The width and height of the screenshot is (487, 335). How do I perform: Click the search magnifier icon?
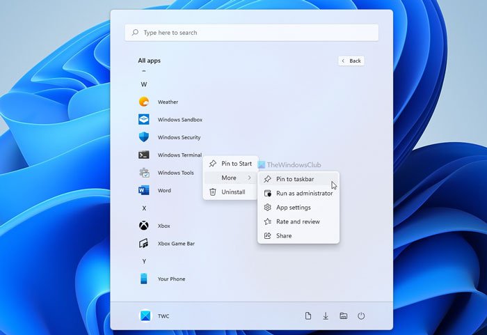click(135, 32)
